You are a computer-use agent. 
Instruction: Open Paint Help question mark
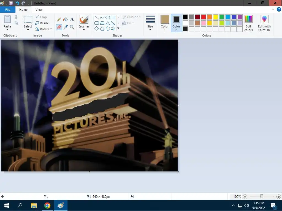tap(279, 10)
